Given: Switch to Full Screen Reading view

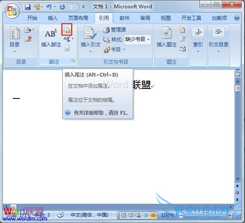Looking at the screenshot, I should click(x=131, y=215).
